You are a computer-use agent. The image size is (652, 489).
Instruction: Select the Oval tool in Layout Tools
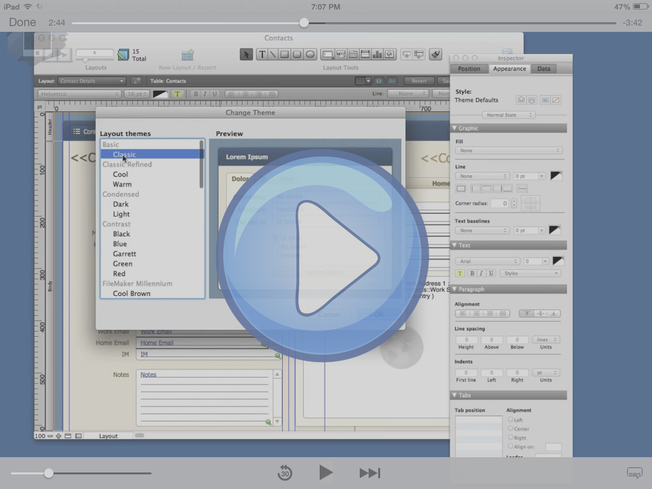click(x=310, y=55)
